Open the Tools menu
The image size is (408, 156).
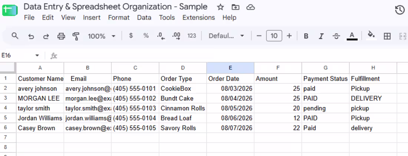coord(167,18)
